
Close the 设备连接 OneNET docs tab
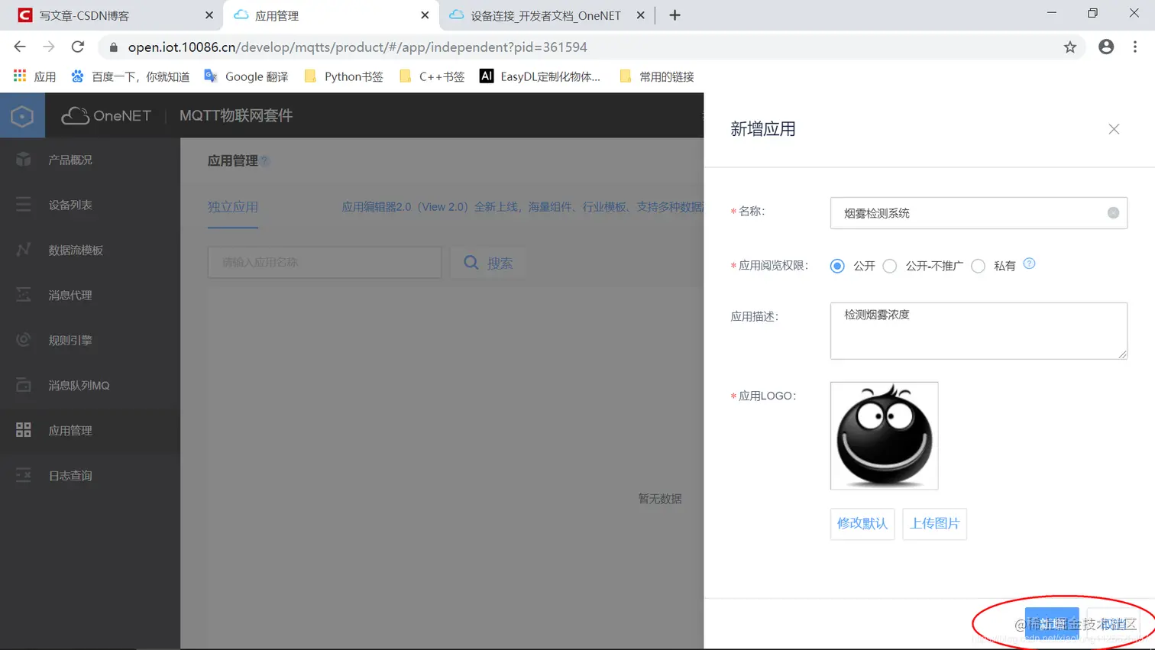640,15
